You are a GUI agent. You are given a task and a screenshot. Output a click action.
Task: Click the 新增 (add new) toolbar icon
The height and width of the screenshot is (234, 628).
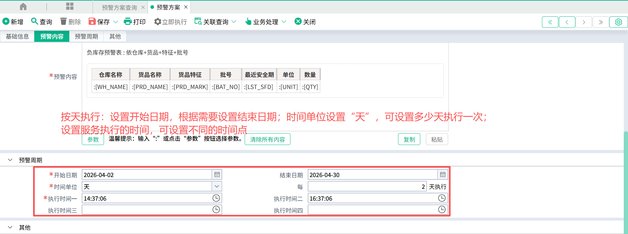(6, 22)
